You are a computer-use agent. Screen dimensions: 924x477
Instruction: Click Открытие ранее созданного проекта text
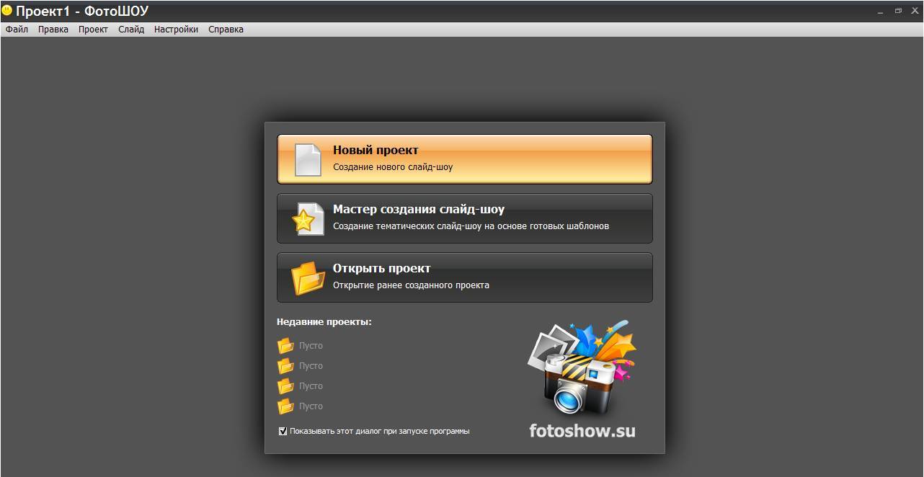(x=411, y=285)
